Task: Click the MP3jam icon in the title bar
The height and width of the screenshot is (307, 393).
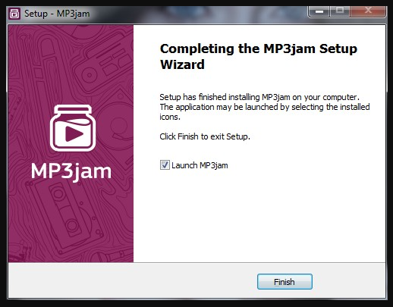Action: pos(14,14)
